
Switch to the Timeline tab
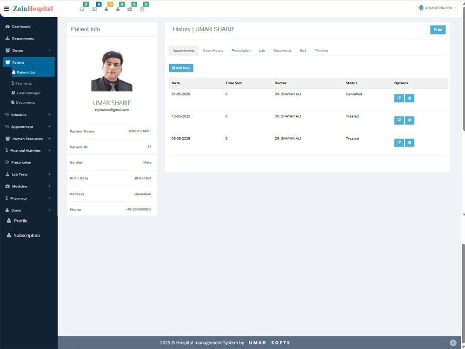pyautogui.click(x=321, y=50)
